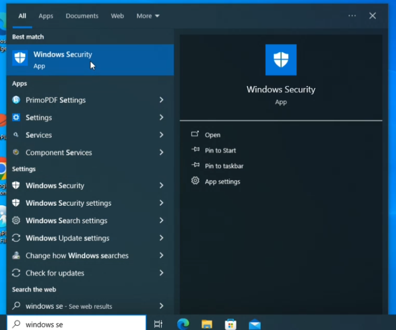Expand PrimoPDF Settings result arrow

point(161,100)
